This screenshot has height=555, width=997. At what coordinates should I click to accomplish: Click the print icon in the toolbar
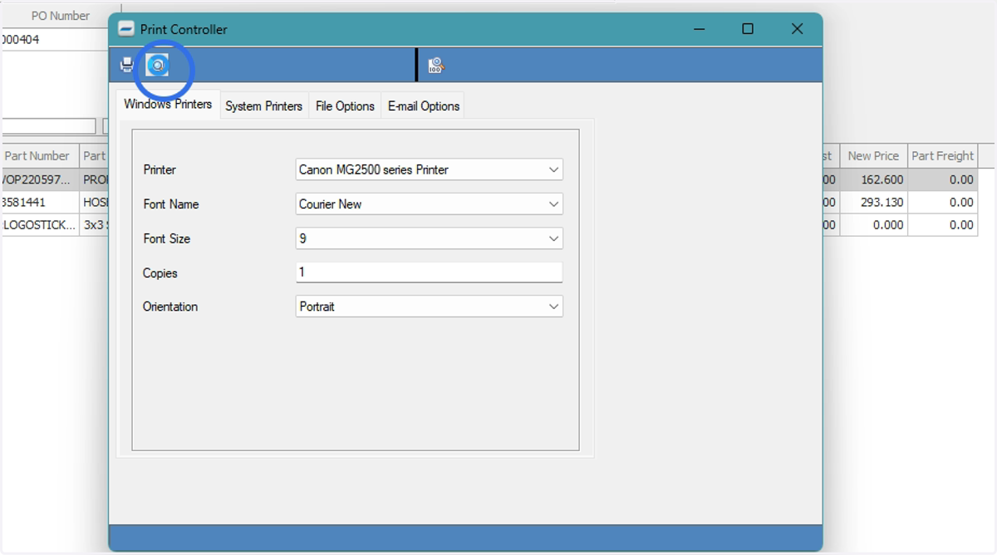click(x=127, y=65)
